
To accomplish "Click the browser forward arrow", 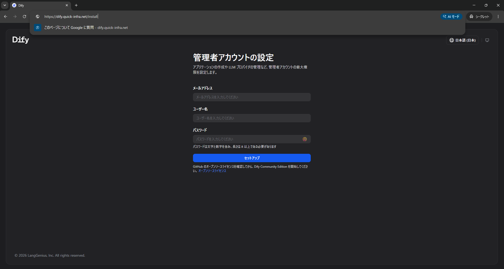I will (x=15, y=17).
